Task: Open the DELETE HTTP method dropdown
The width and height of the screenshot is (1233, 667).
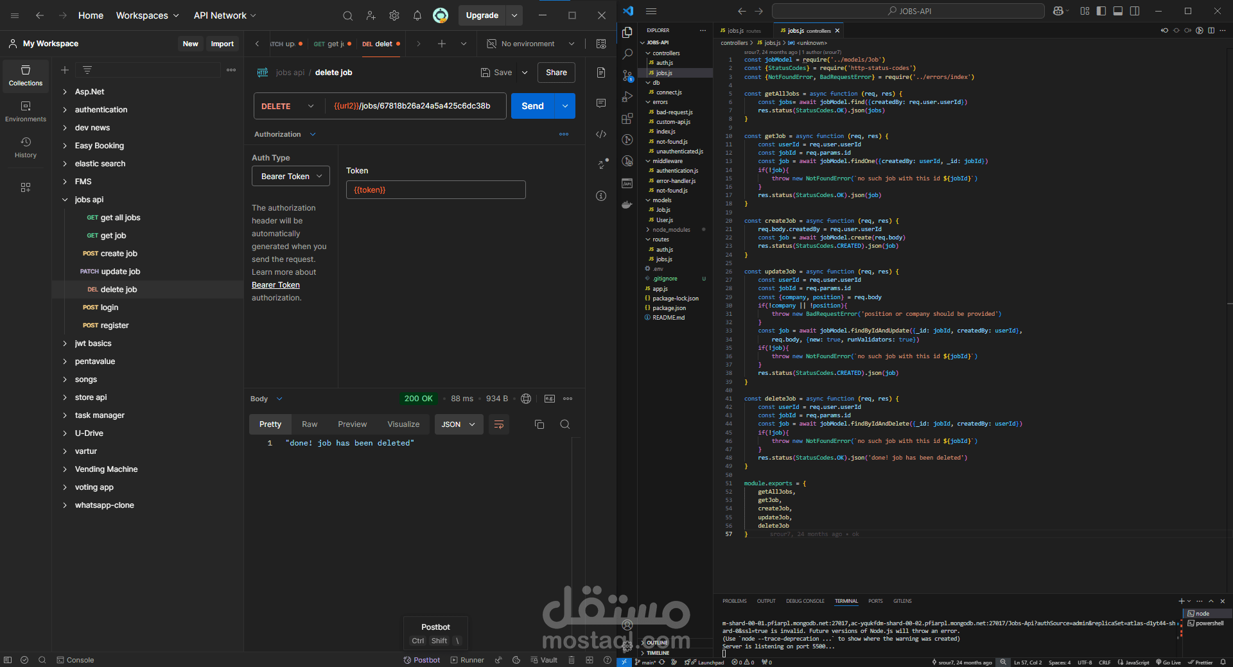Action: [x=289, y=106]
